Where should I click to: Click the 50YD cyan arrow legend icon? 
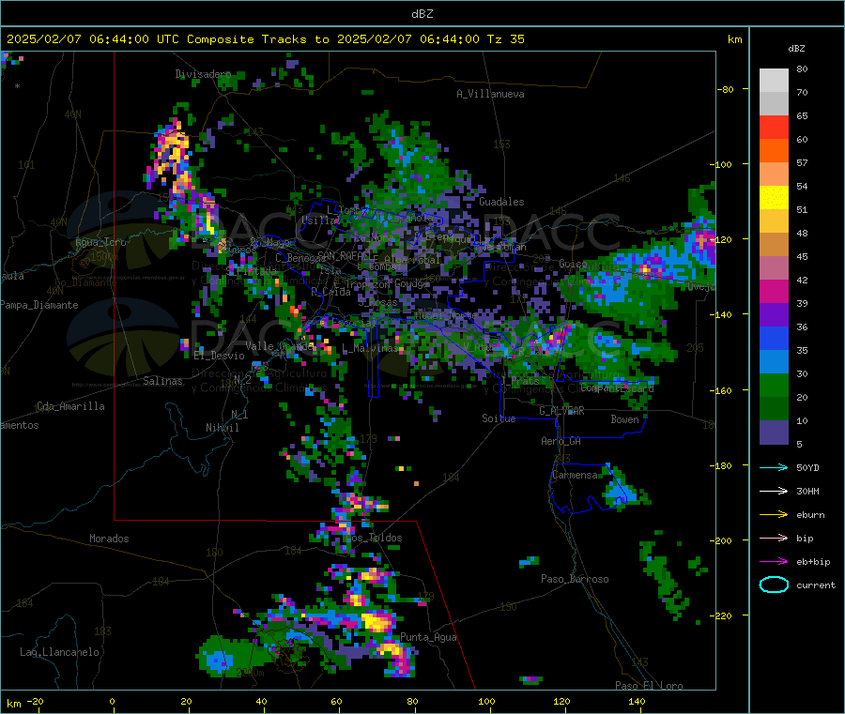[774, 467]
